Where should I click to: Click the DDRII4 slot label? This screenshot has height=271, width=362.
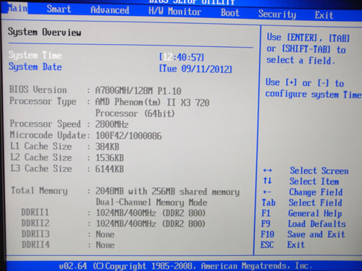click(35, 245)
